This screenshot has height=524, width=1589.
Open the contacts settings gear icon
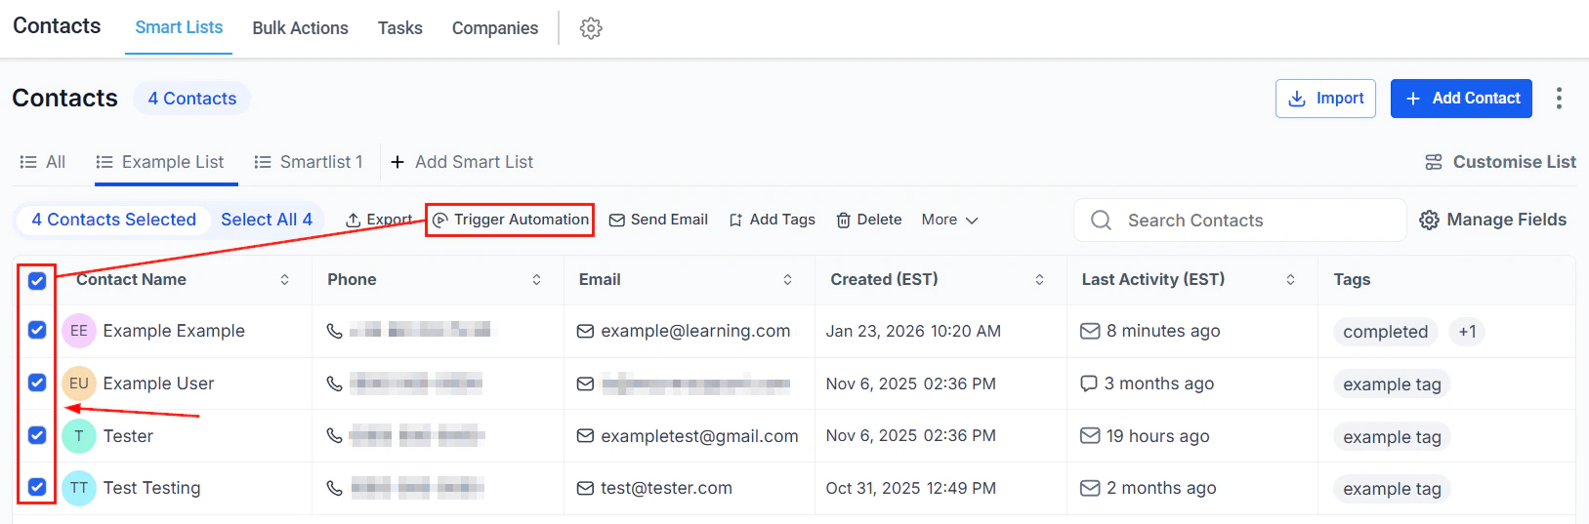tap(591, 28)
